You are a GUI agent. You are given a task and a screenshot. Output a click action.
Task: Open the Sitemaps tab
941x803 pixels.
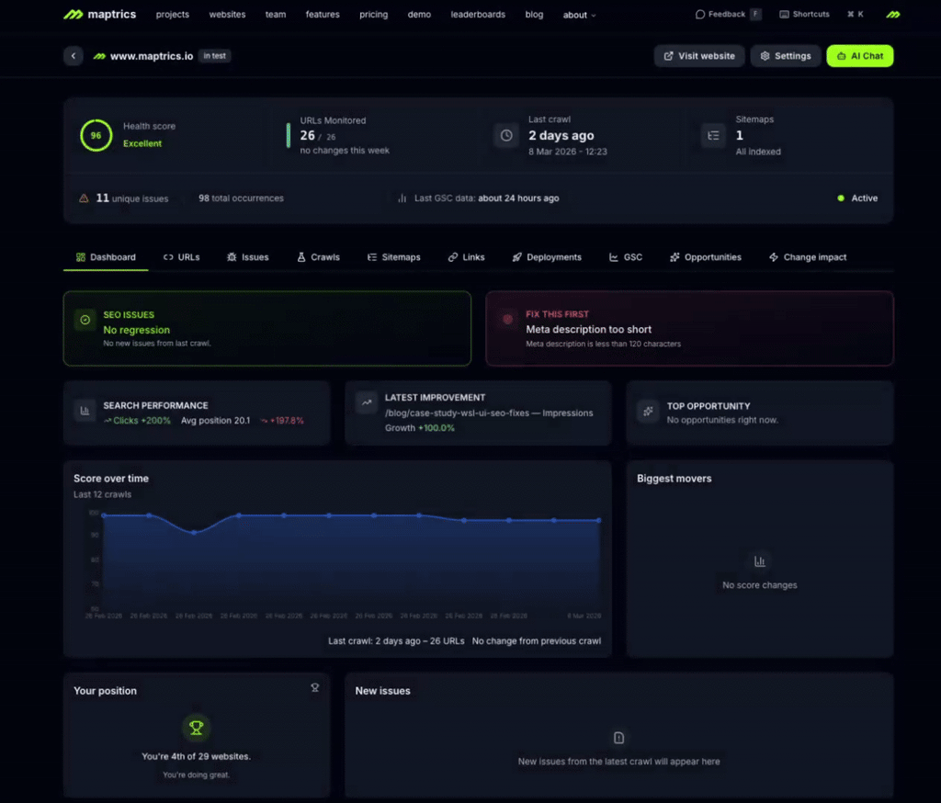click(x=393, y=257)
